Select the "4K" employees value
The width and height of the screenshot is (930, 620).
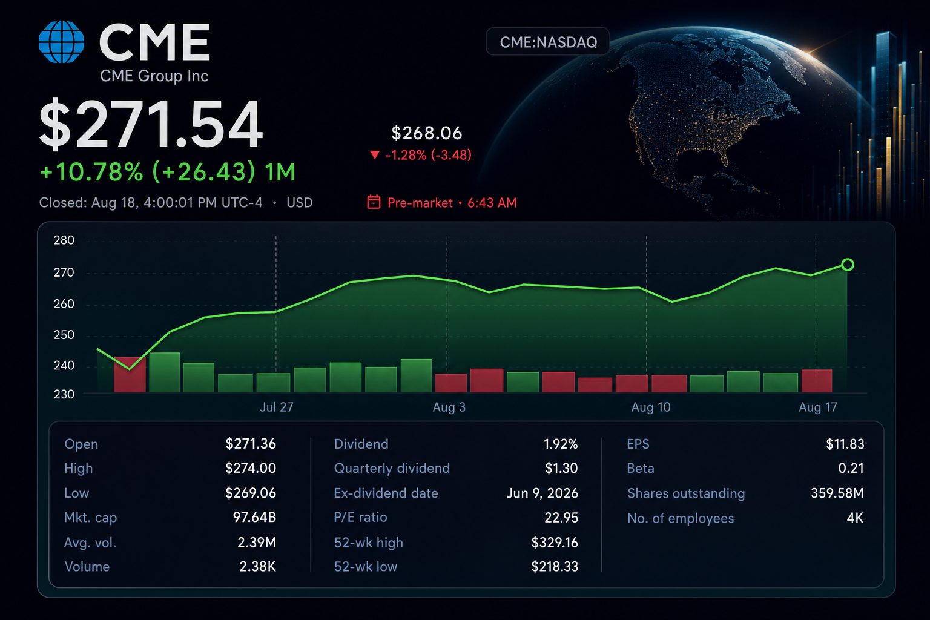click(x=855, y=518)
